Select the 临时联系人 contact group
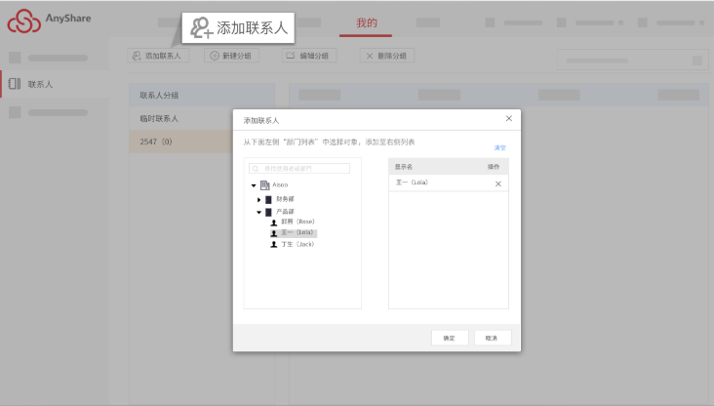This screenshot has width=714, height=406. pyautogui.click(x=159, y=118)
